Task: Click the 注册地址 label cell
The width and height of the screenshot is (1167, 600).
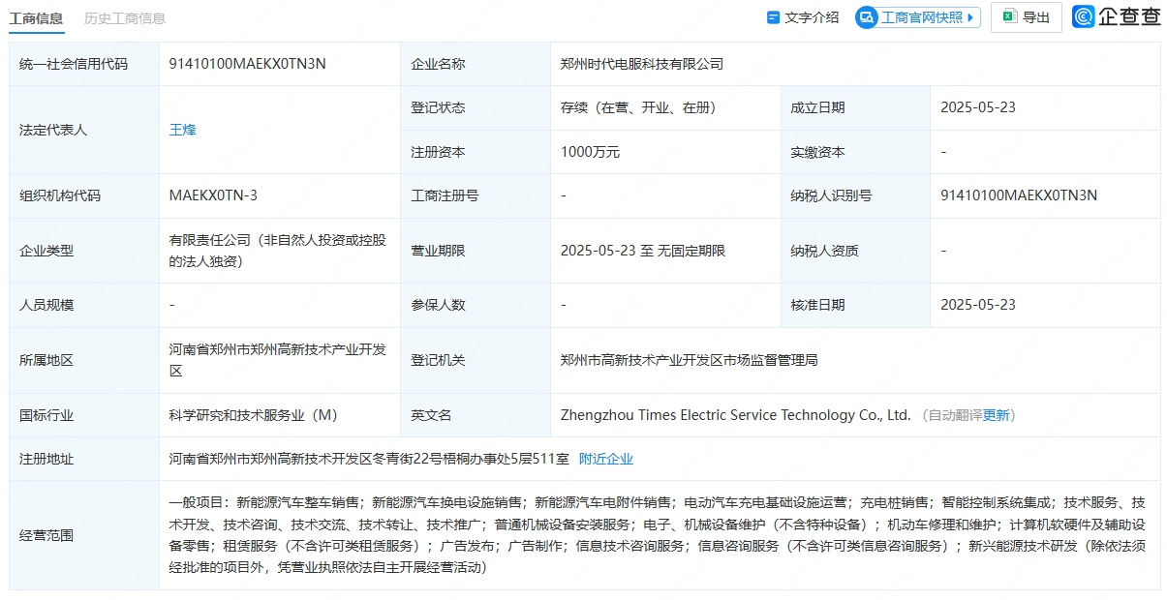Action: click(x=84, y=459)
